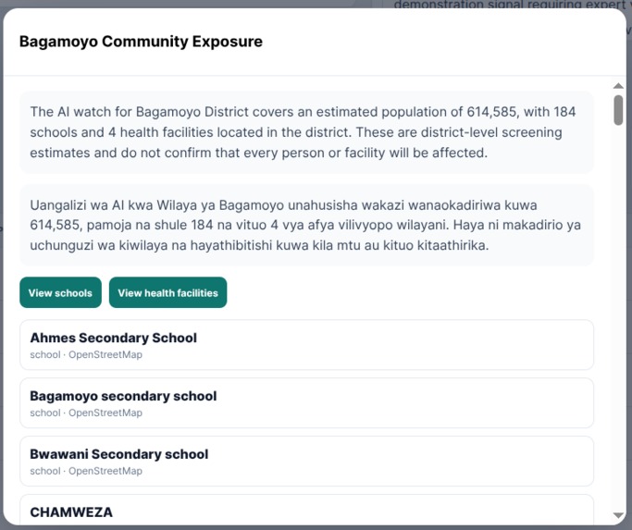Click the vertical scrollbar thumb
This screenshot has height=530, width=632.
pos(618,110)
